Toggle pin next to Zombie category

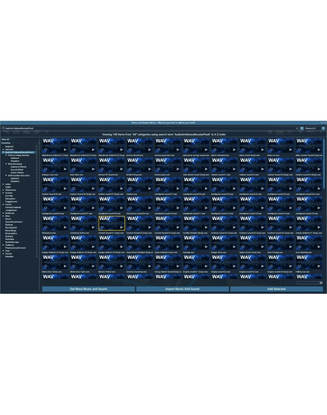point(37,196)
